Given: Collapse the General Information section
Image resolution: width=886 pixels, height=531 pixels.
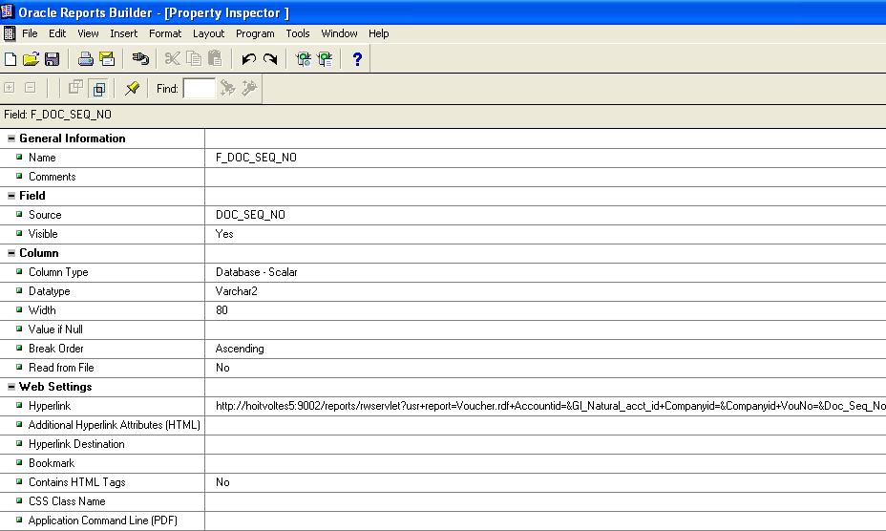Looking at the screenshot, I should tap(11, 138).
